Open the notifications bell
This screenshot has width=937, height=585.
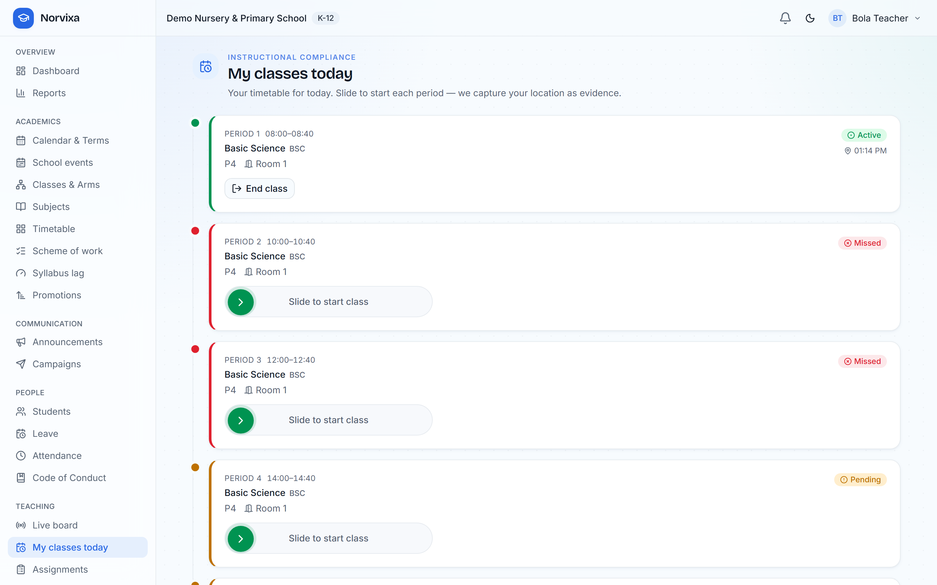pos(785,18)
